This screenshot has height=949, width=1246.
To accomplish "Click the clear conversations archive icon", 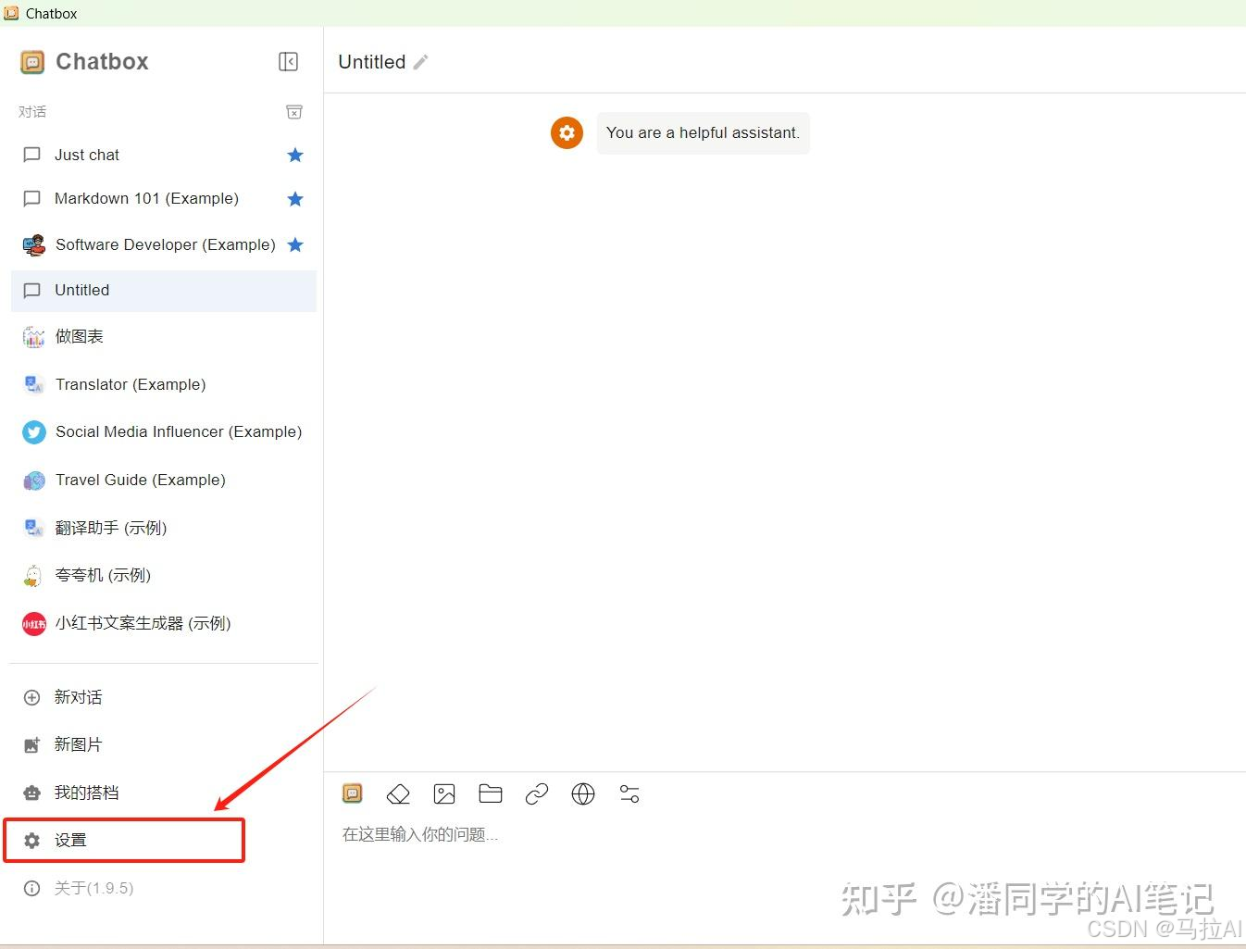I will 294,112.
